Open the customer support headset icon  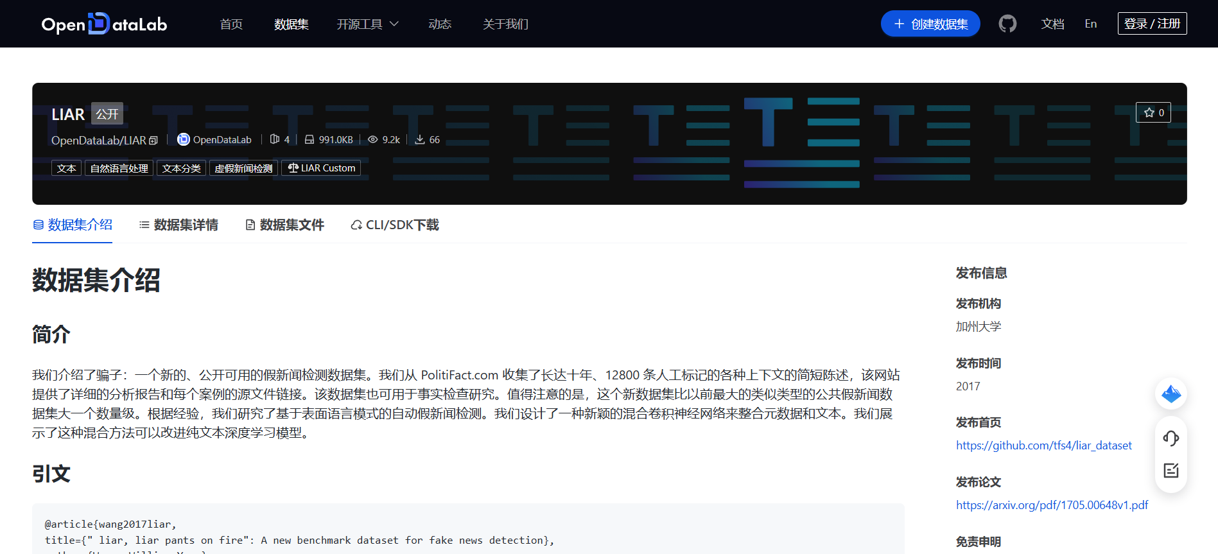[1171, 438]
